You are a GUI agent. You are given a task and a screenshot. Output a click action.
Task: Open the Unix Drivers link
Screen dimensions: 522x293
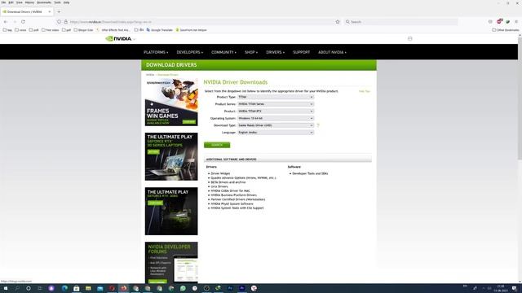219,186
